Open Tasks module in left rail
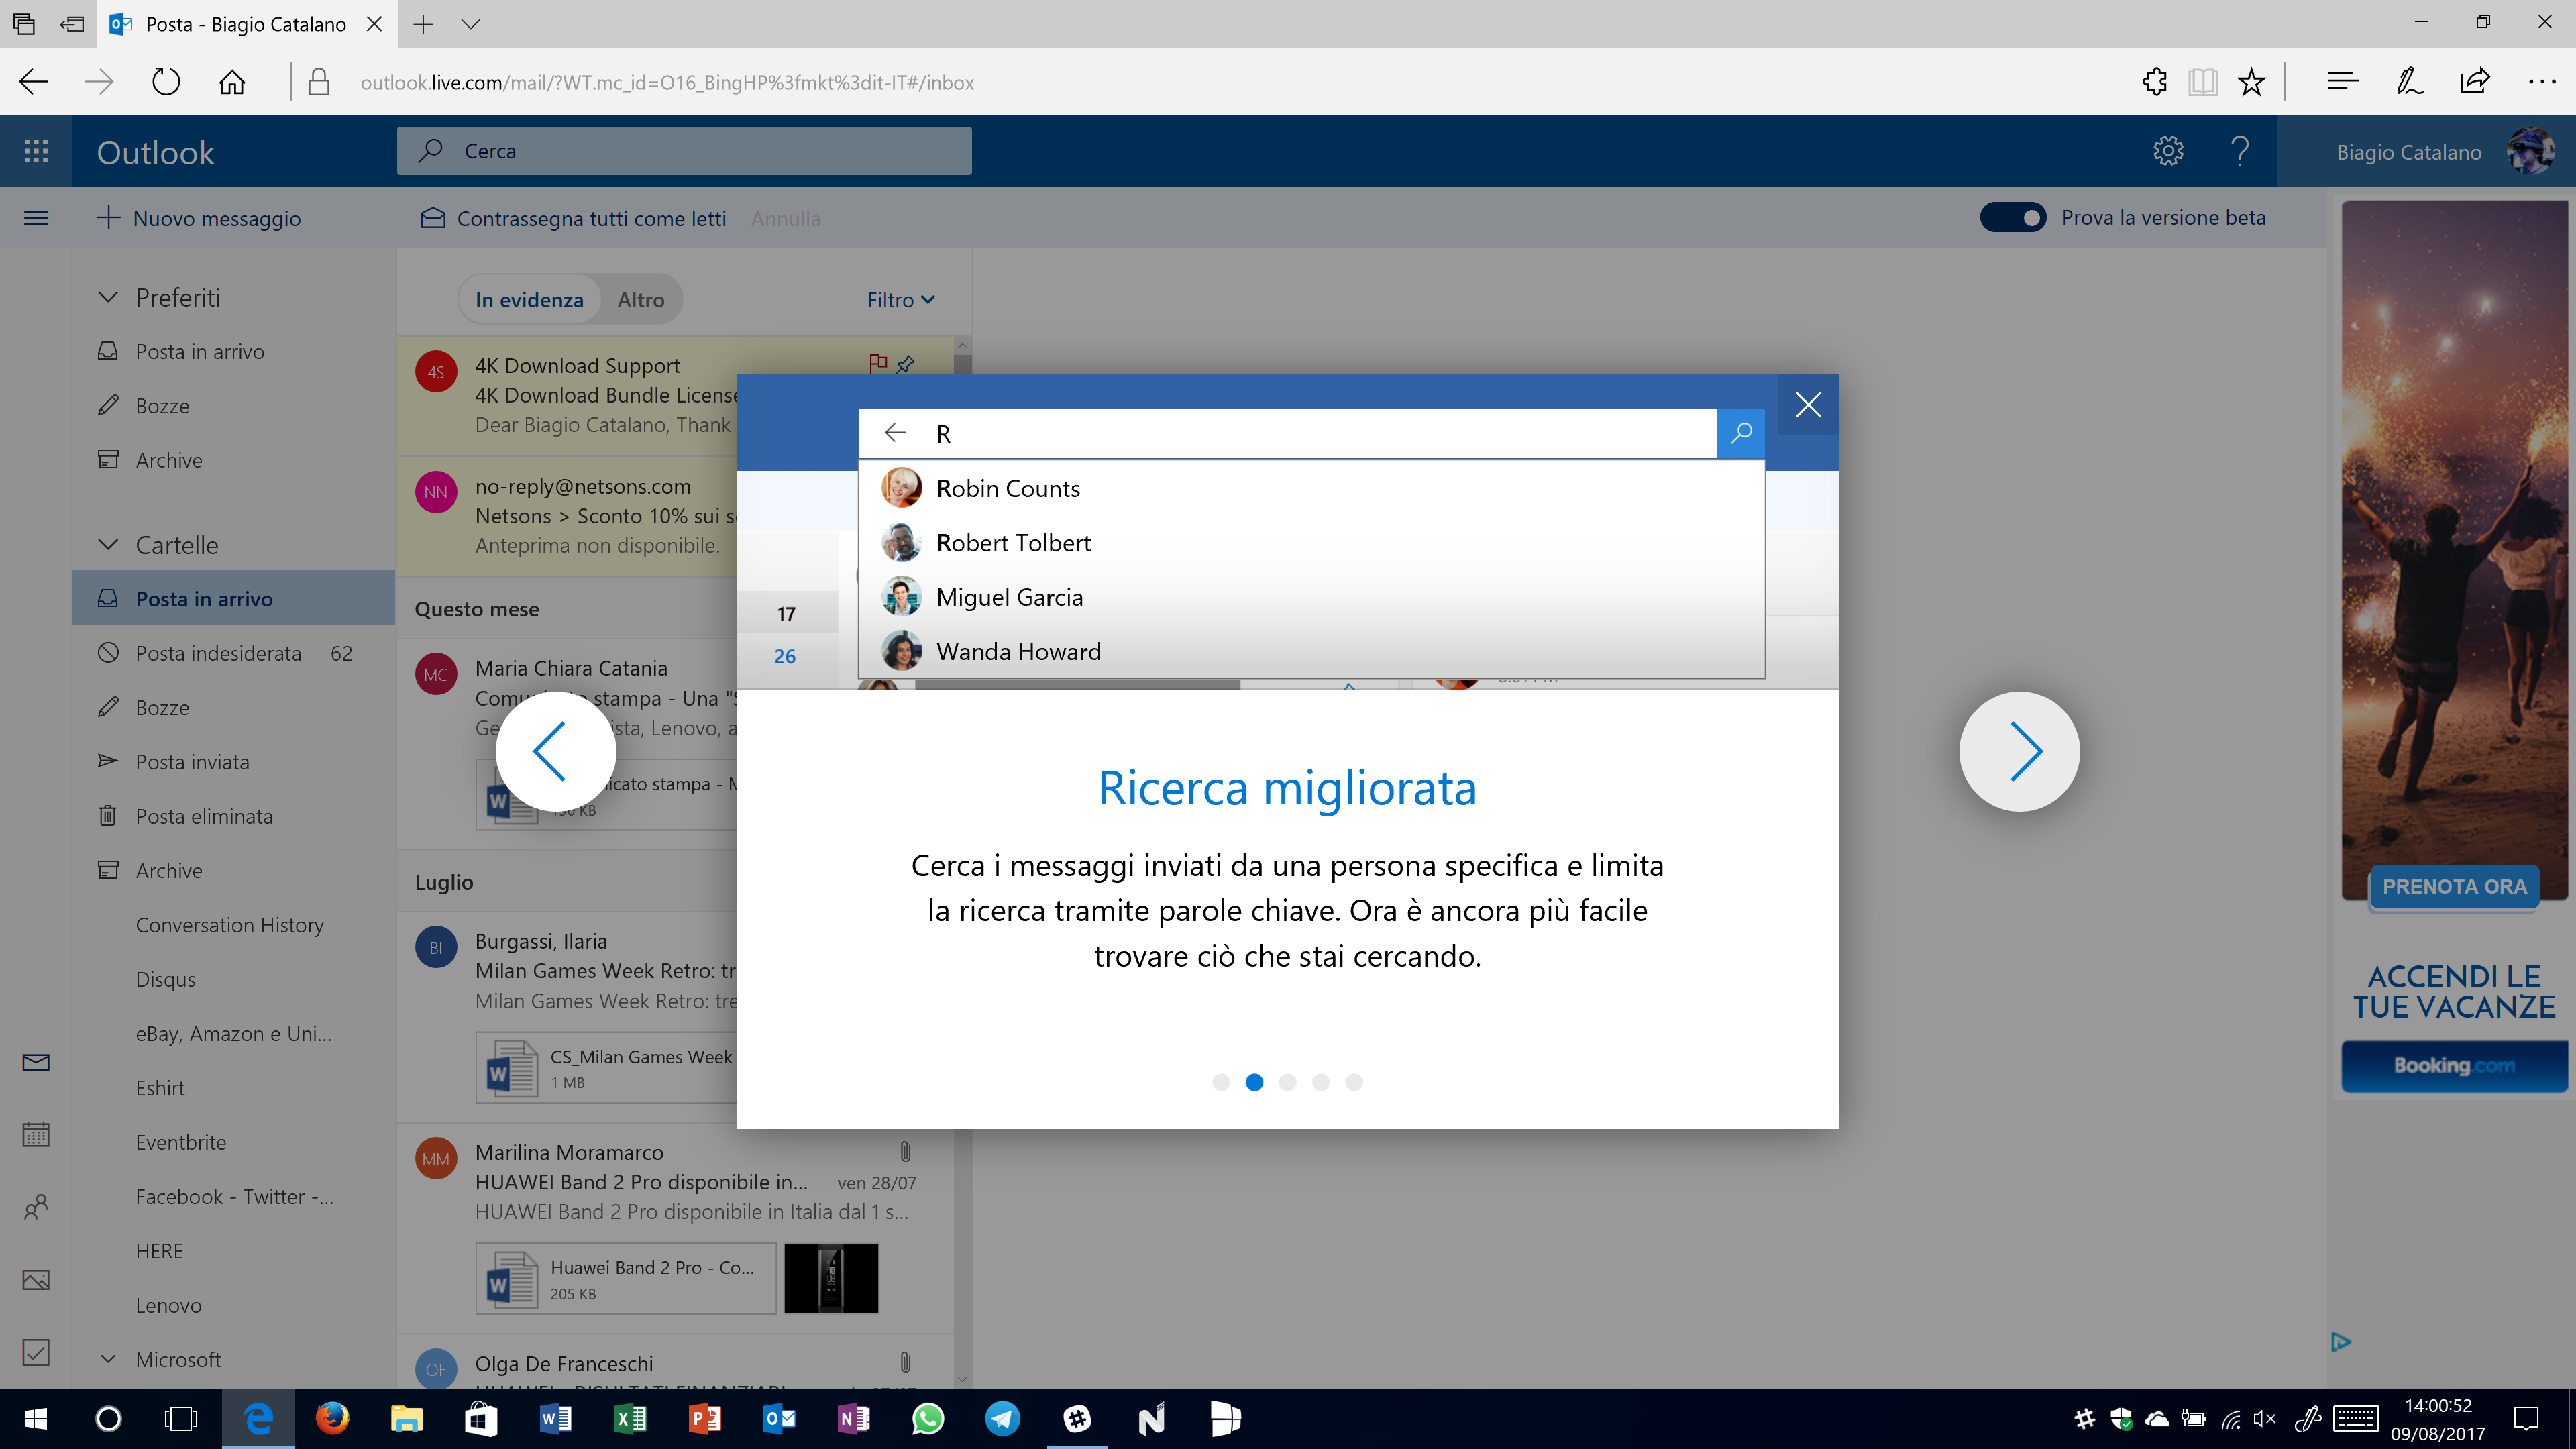The height and width of the screenshot is (1449, 2576). pos(36,1352)
